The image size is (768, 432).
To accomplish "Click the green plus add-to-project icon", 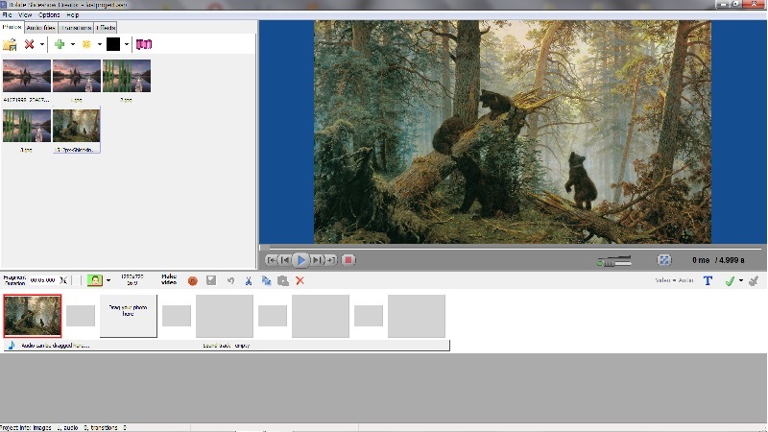I will [60, 44].
